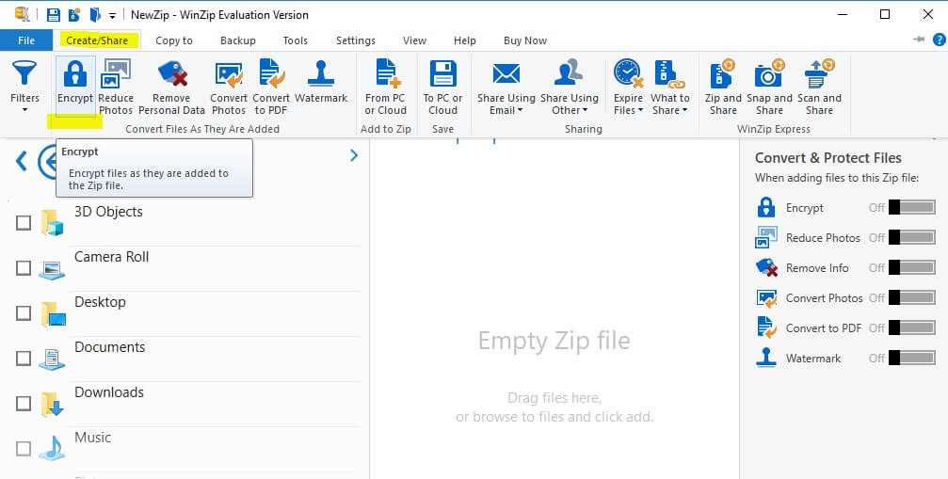Click the Desktop folder label
Image resolution: width=948 pixels, height=479 pixels.
point(100,301)
